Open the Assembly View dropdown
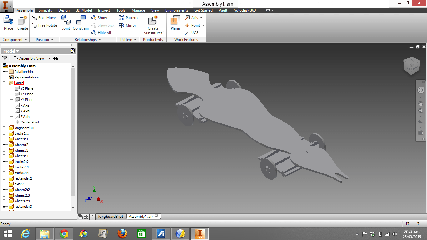Viewport: 427px width, 240px height. click(49, 58)
